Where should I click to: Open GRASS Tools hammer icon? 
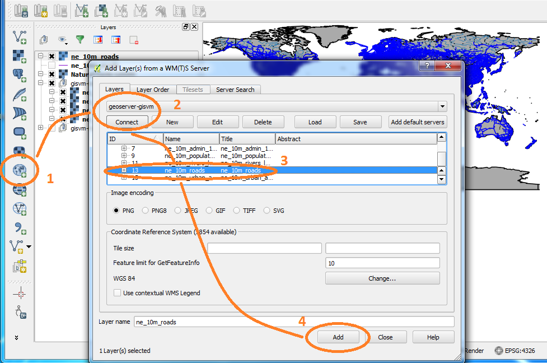[161, 11]
